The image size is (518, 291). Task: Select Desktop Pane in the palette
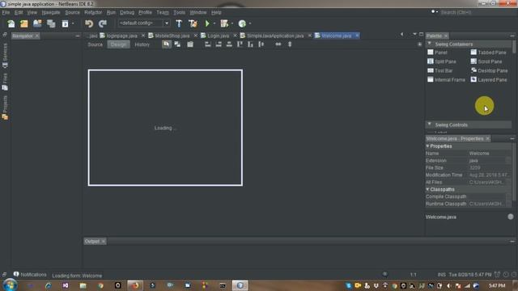coord(489,70)
